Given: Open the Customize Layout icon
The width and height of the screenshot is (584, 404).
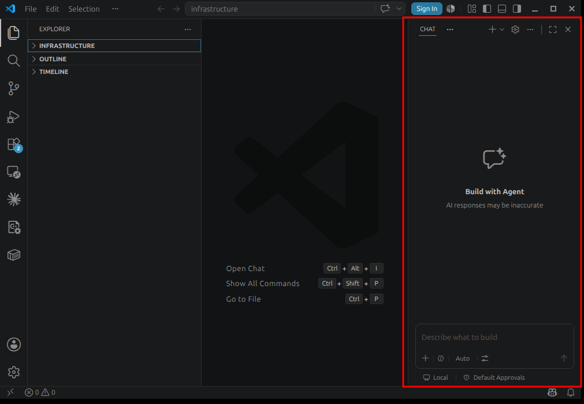Looking at the screenshot, I should click(472, 9).
